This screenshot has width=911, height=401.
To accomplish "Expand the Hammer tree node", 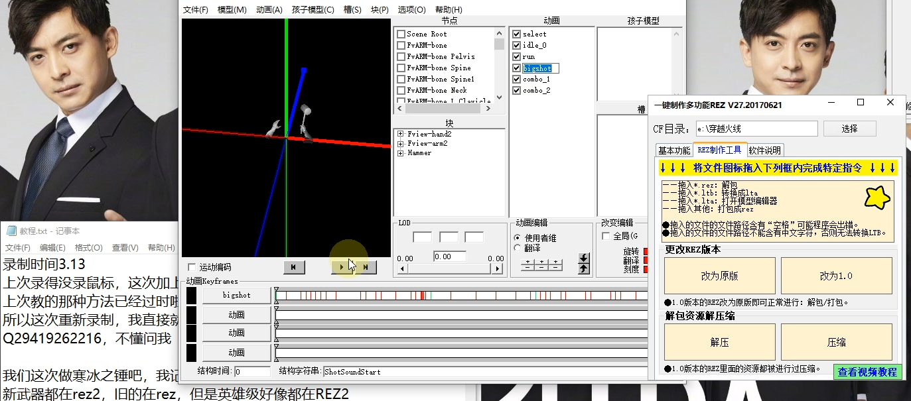I will click(400, 153).
